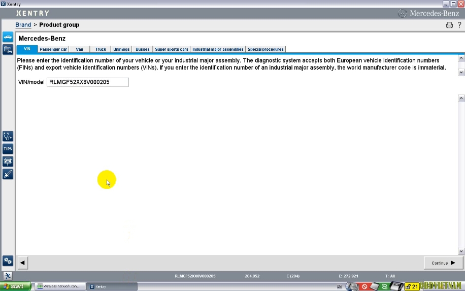
Task: Open the gears settings icon
Action: pyautogui.click(x=8, y=261)
